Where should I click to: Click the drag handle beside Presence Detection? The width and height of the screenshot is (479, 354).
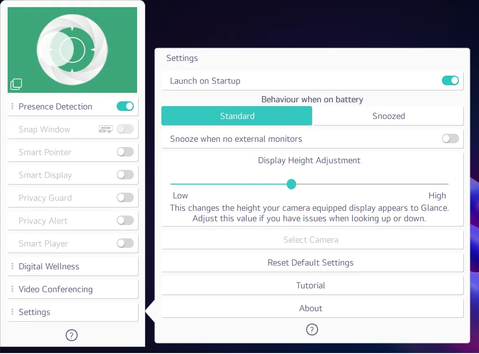click(12, 107)
